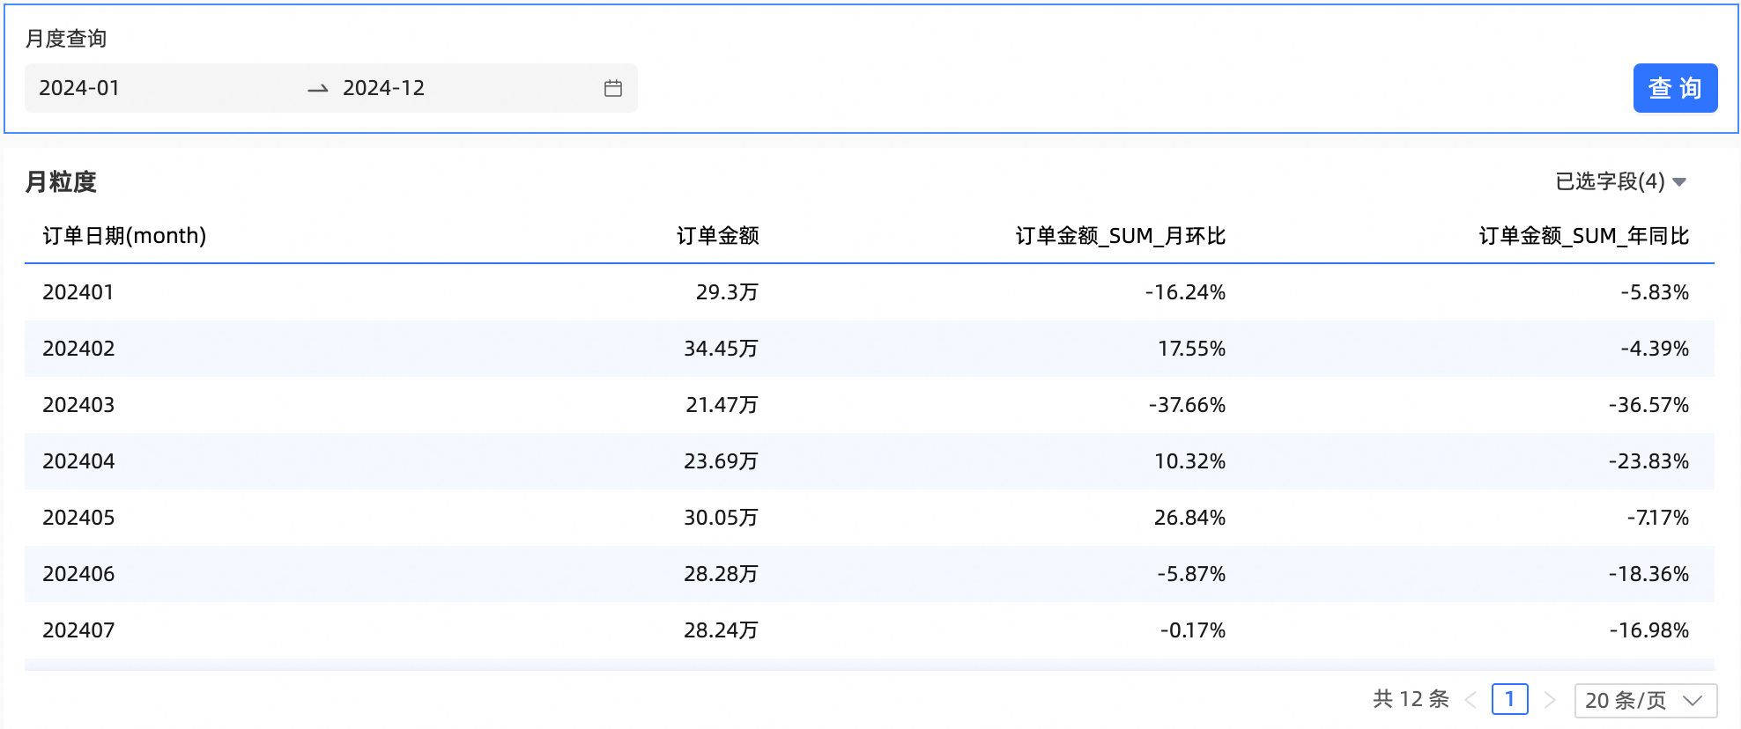Click the 26.84% month-over-month cell

(x=1189, y=518)
